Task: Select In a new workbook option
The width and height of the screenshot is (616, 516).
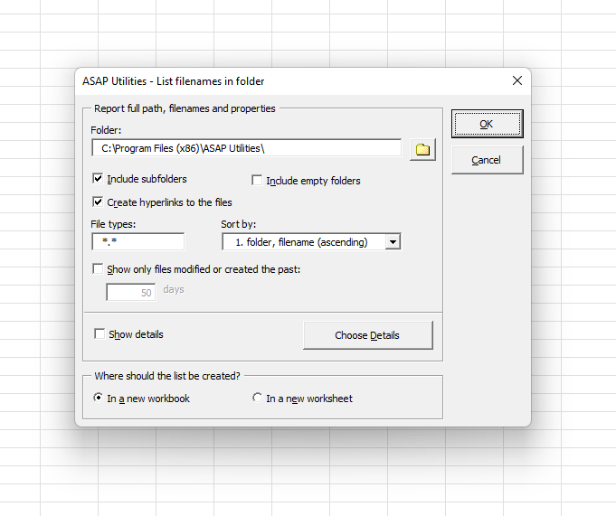Action: tap(98, 398)
